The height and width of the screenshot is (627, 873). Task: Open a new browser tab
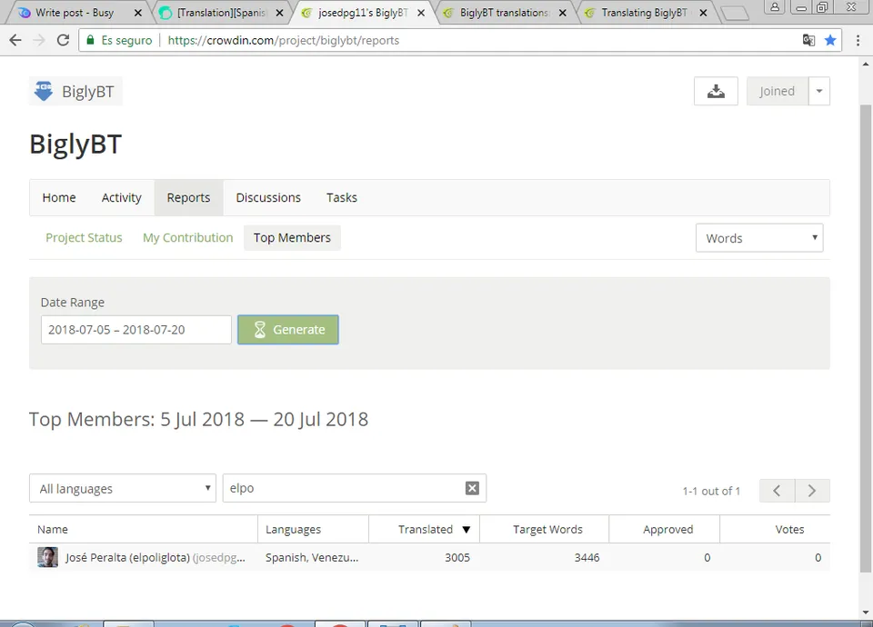(735, 13)
